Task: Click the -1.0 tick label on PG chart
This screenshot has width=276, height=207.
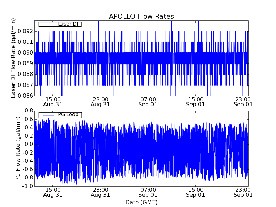Action: (x=28, y=186)
